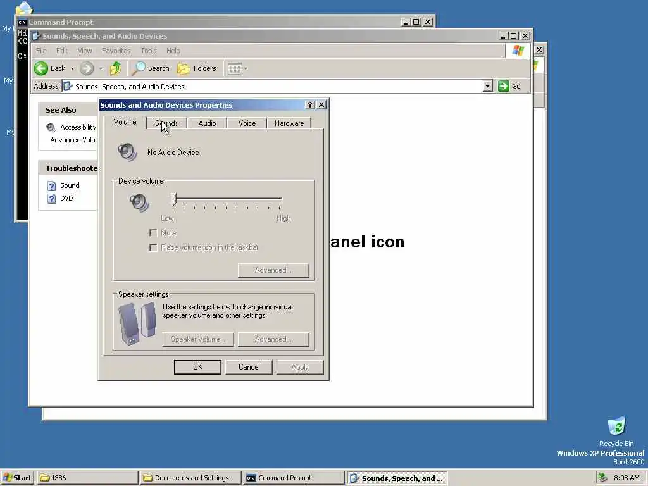Toggle the Mute checkbox
This screenshot has width=648, height=486.
[x=153, y=233]
